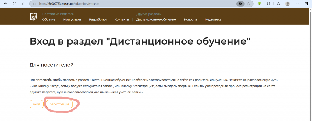Open "Контакты" menu item
This screenshot has width=312, height=121.
(122, 19)
